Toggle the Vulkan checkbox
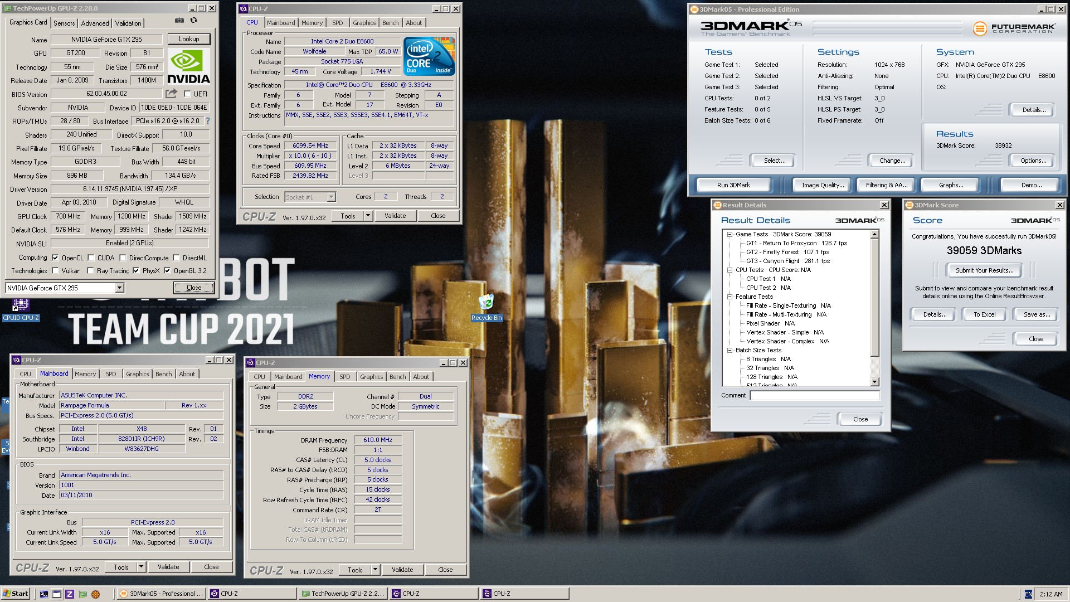The width and height of the screenshot is (1070, 602). coord(55,271)
